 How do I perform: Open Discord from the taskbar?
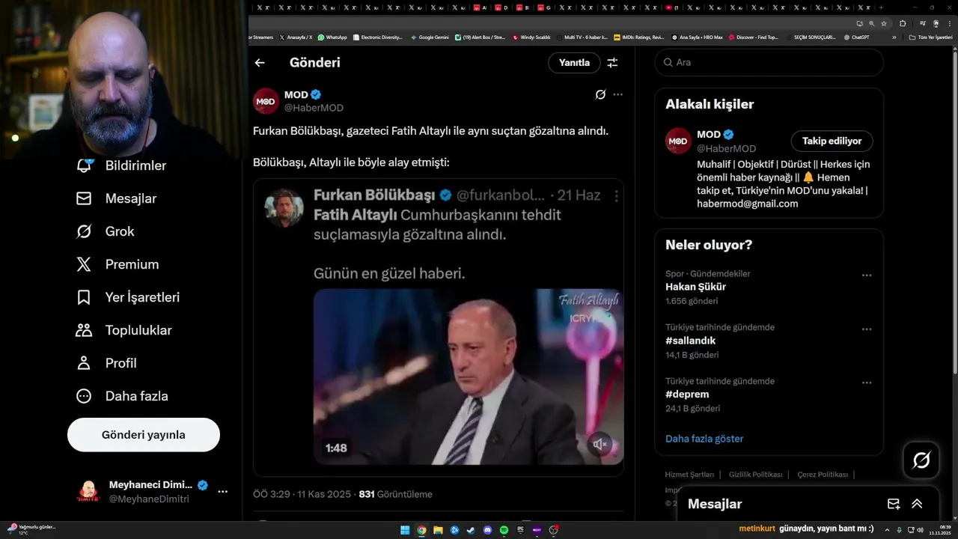coord(487,530)
